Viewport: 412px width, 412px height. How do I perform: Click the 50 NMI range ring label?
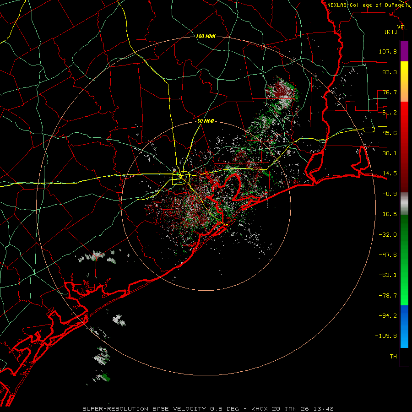206,121
